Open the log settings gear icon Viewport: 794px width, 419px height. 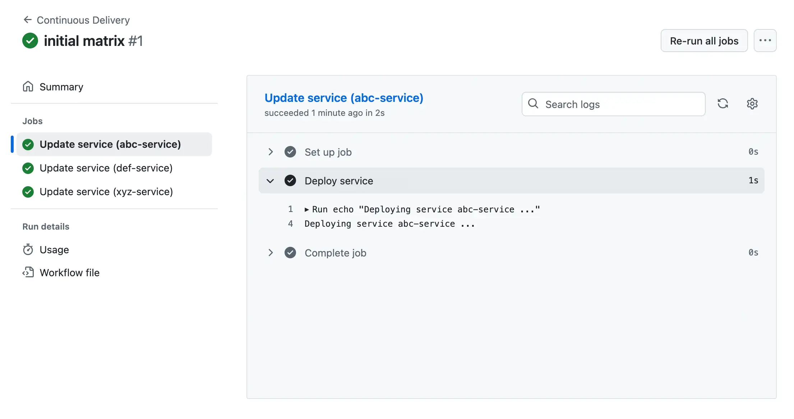point(752,104)
